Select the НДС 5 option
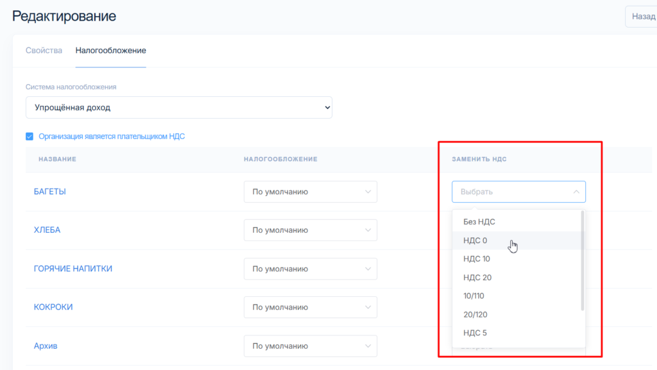Viewport: 657px width, 370px height. tap(475, 333)
